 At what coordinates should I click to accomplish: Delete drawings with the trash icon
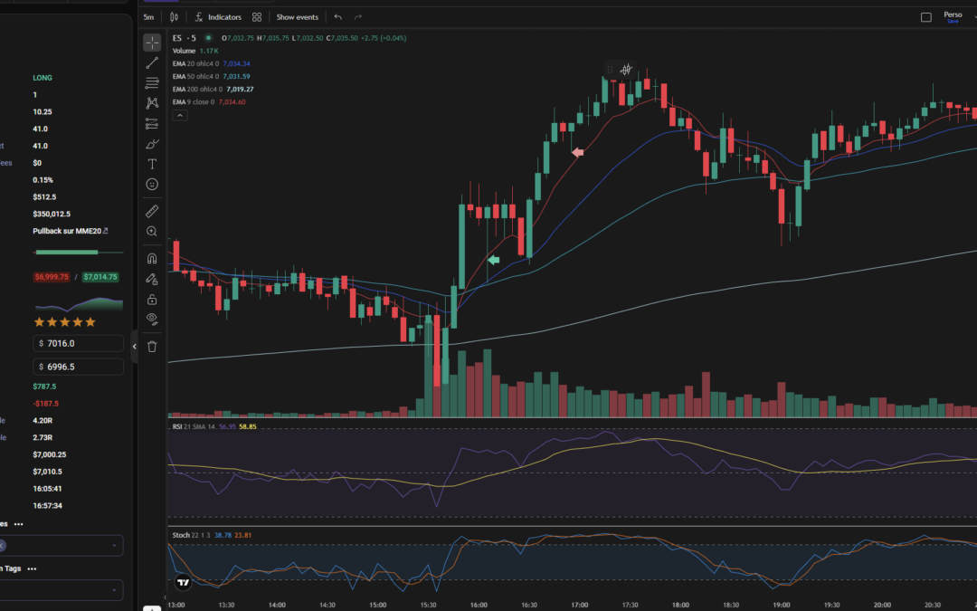pos(152,346)
